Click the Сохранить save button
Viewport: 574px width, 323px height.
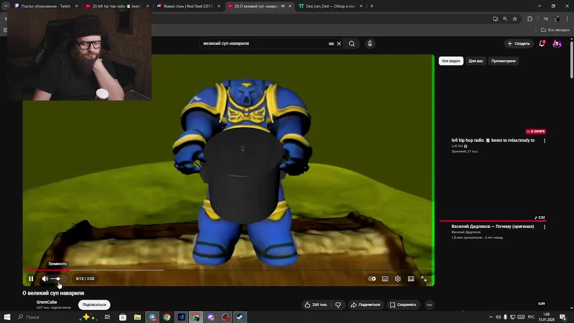[403, 305]
